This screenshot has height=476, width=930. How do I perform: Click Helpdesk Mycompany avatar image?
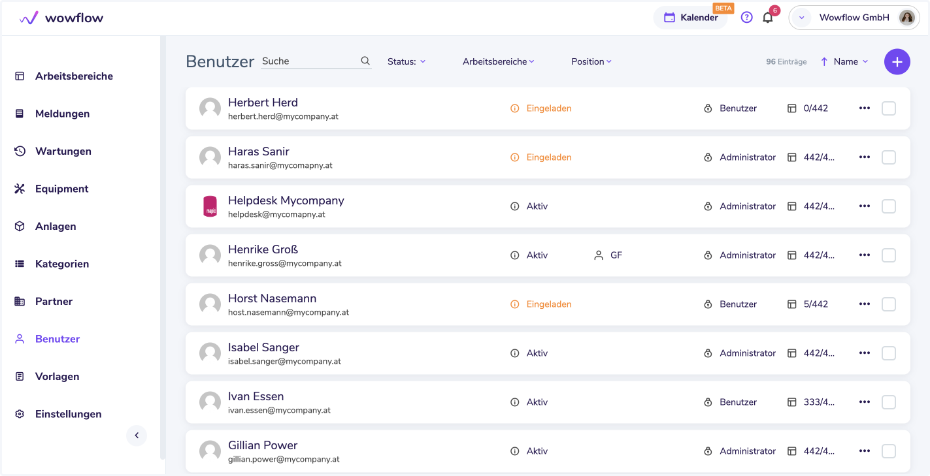point(210,206)
